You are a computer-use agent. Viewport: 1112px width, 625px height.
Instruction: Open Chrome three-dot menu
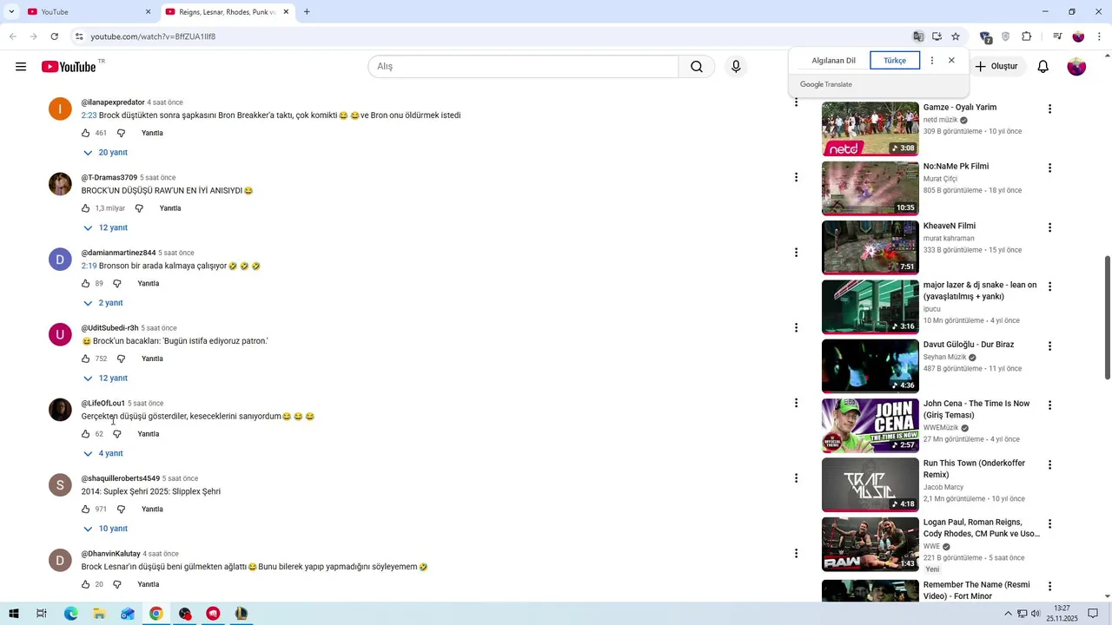coord(1100,36)
